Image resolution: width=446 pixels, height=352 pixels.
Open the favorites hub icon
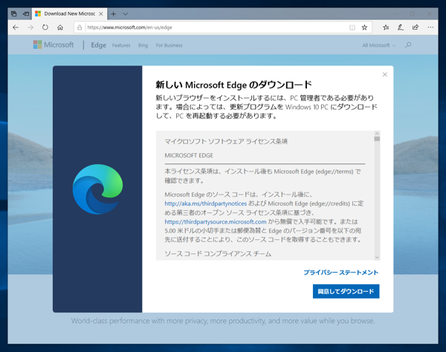click(x=386, y=27)
